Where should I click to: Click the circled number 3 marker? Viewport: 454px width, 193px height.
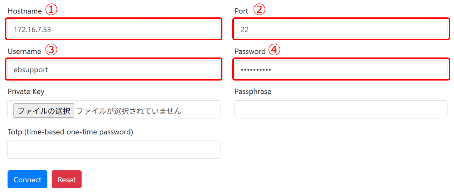pyautogui.click(x=52, y=50)
